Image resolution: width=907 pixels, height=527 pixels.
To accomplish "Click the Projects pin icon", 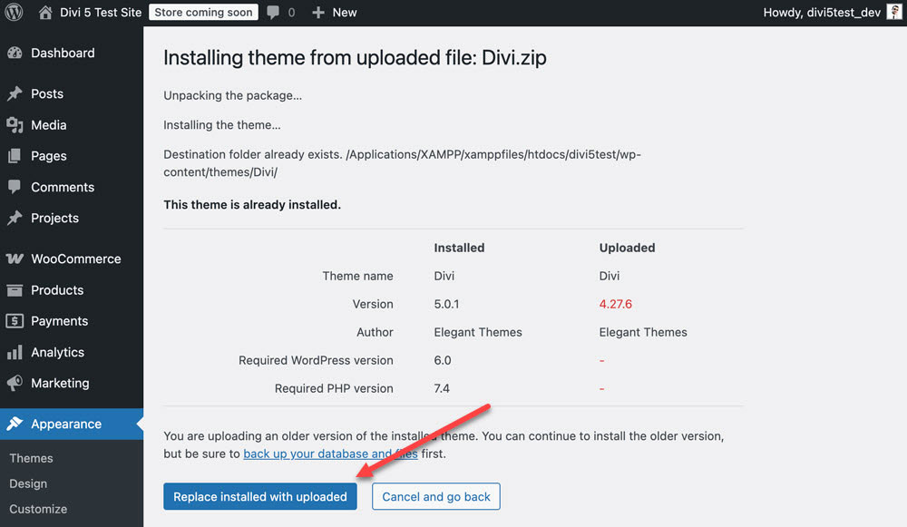I will [15, 218].
